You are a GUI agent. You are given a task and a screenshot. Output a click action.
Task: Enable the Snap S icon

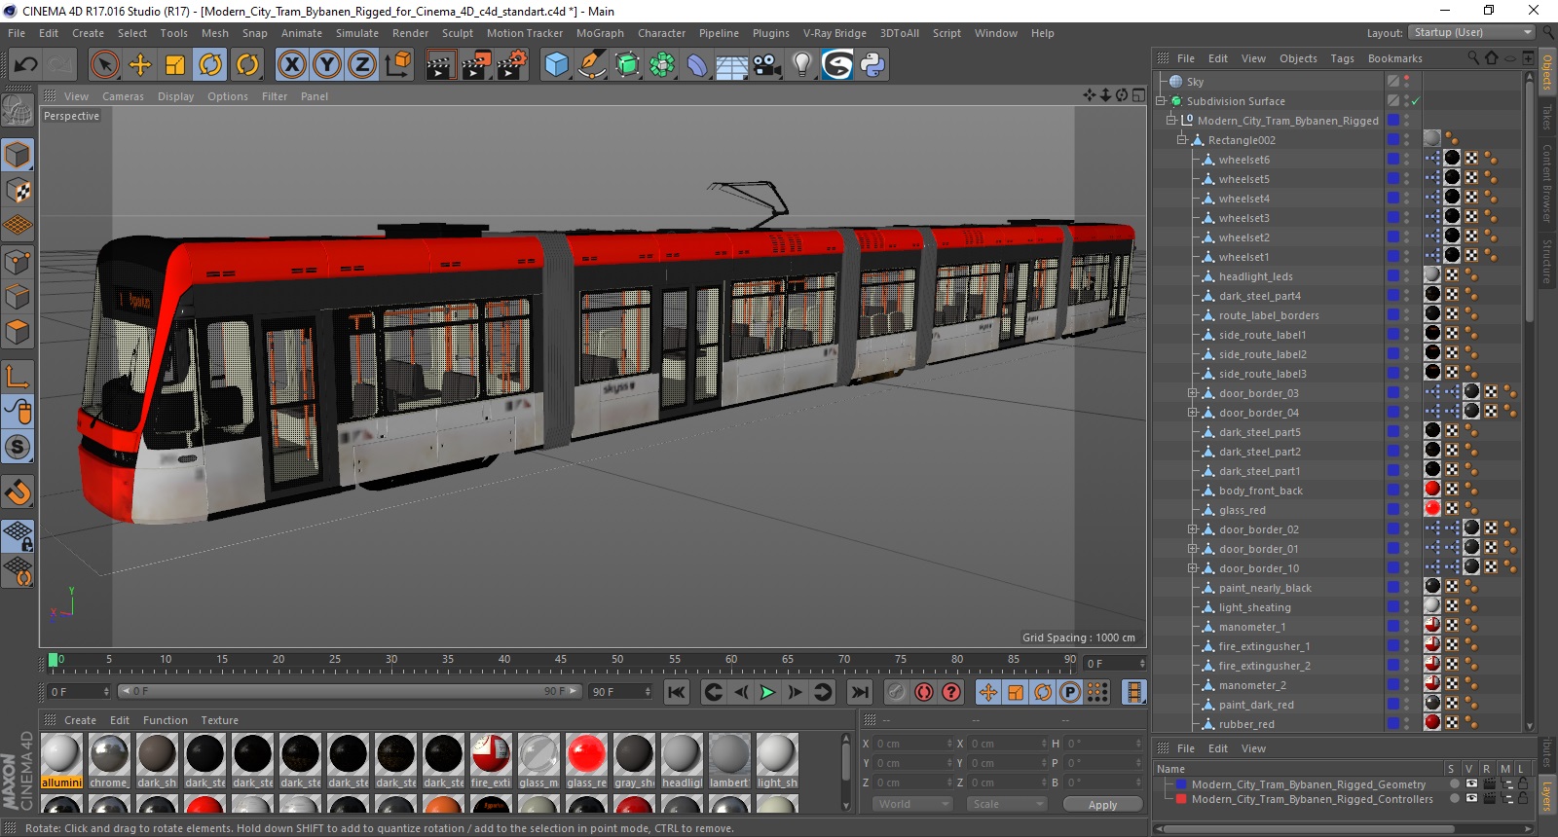click(x=18, y=448)
